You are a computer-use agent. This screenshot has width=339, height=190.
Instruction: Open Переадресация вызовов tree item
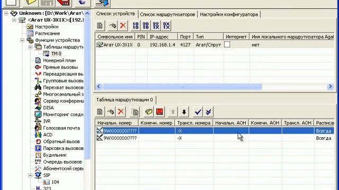63,74
